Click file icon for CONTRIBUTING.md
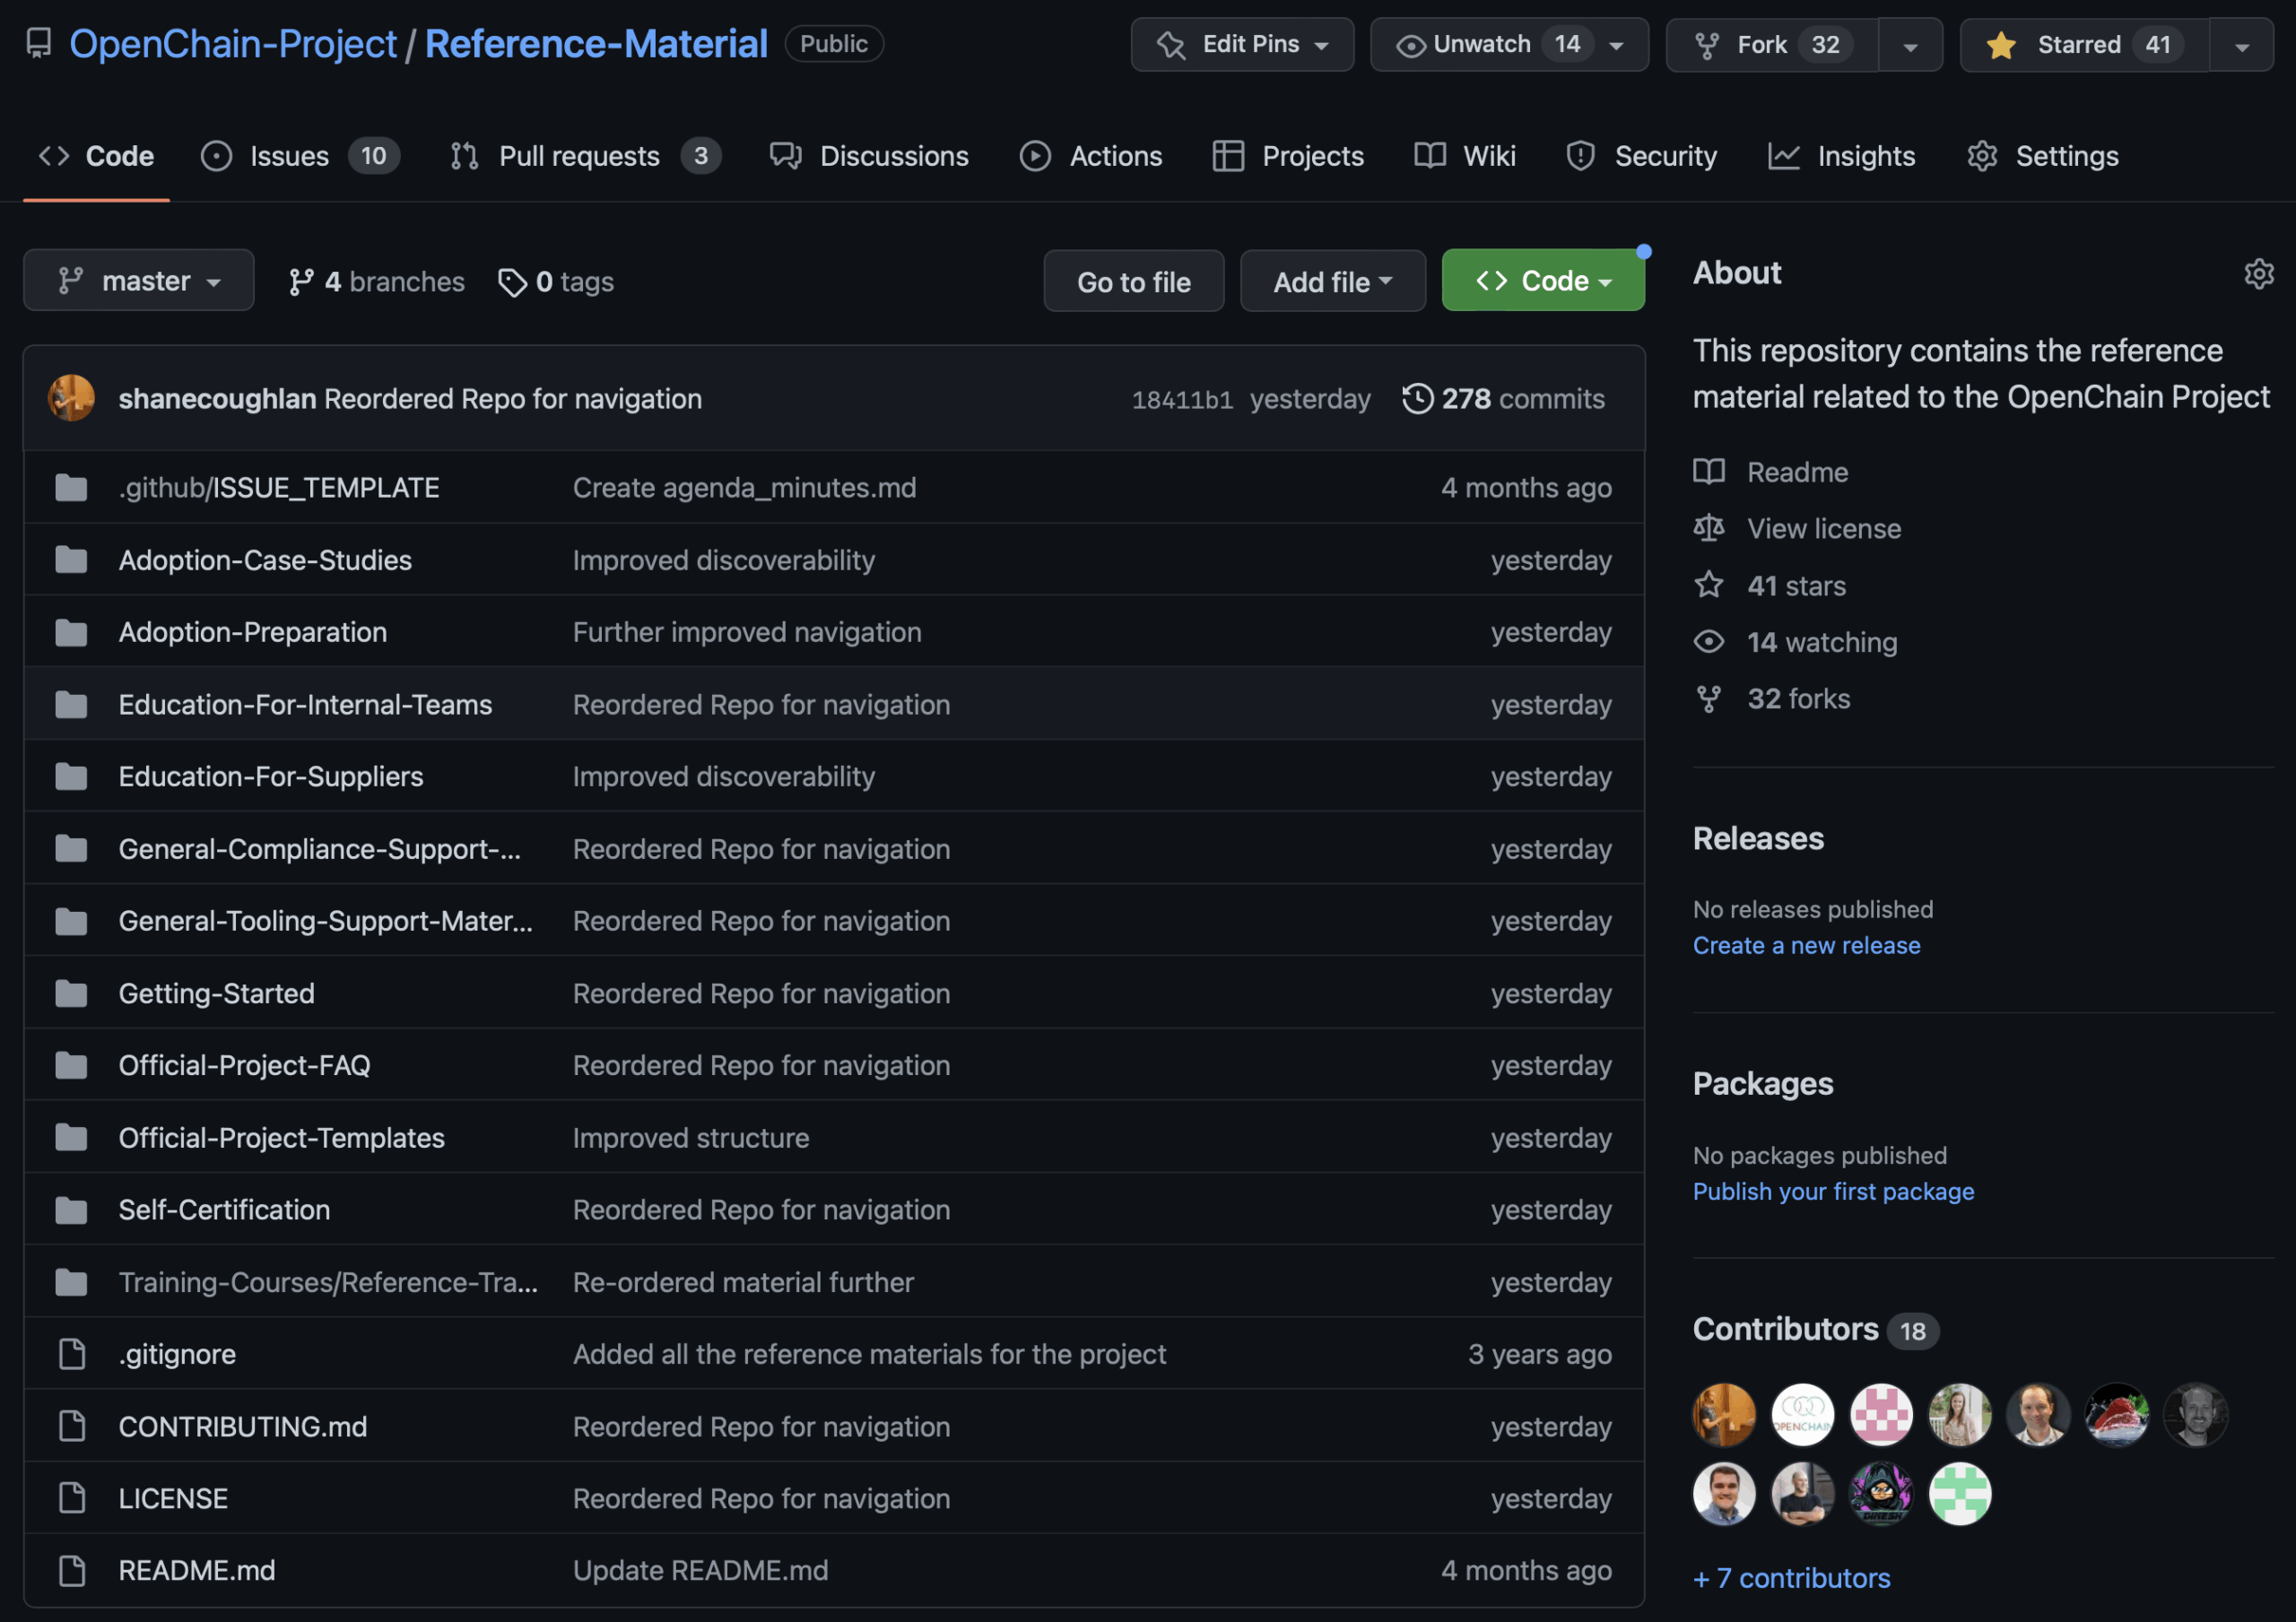 (72, 1426)
